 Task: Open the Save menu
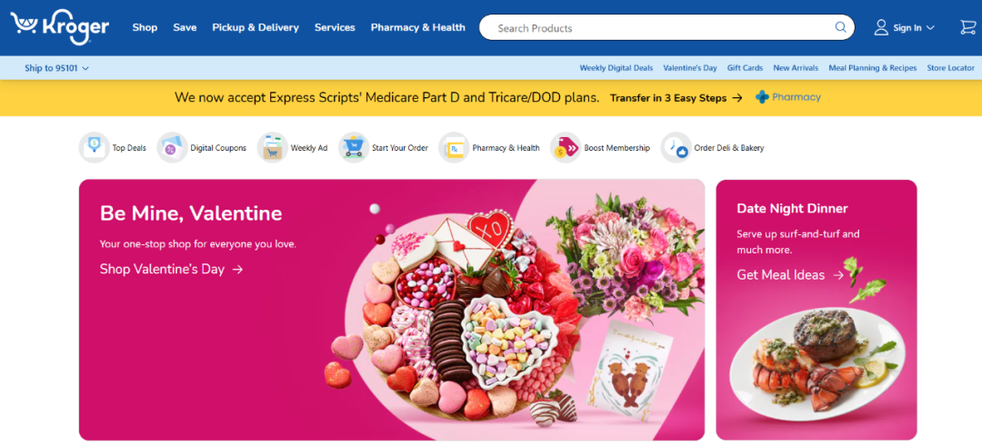185,27
